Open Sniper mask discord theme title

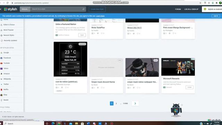103,82
